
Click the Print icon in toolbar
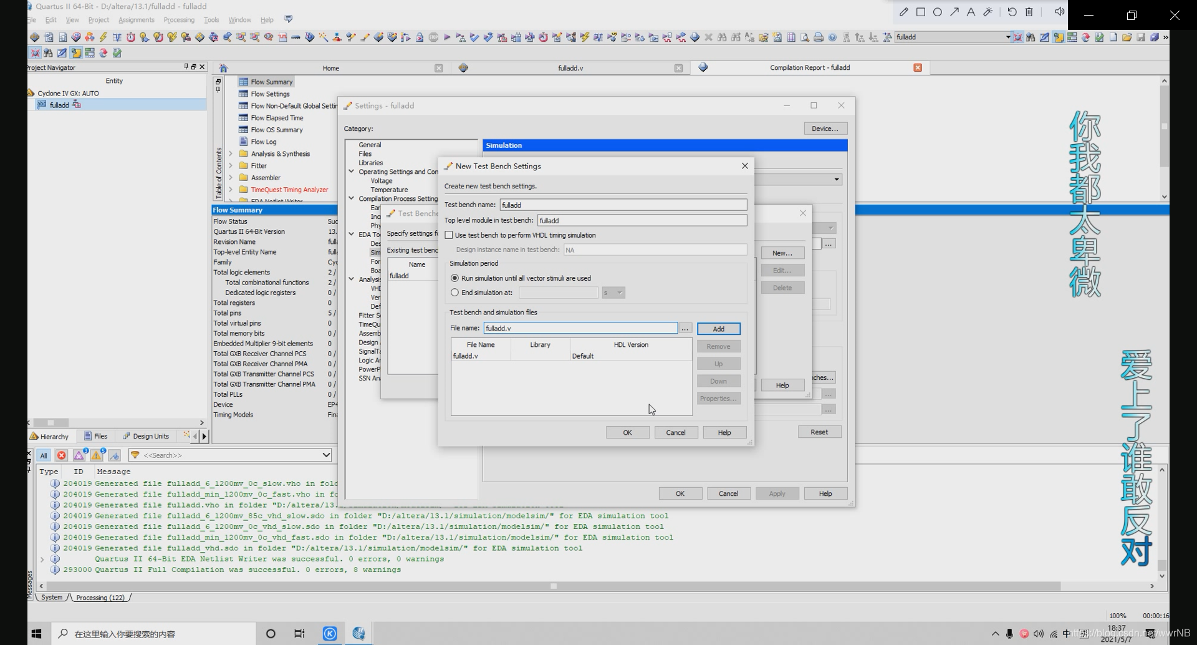tap(819, 37)
